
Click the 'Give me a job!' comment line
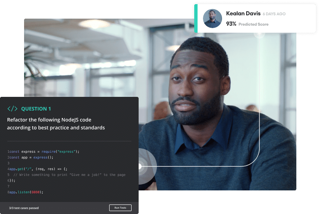click(x=66, y=175)
